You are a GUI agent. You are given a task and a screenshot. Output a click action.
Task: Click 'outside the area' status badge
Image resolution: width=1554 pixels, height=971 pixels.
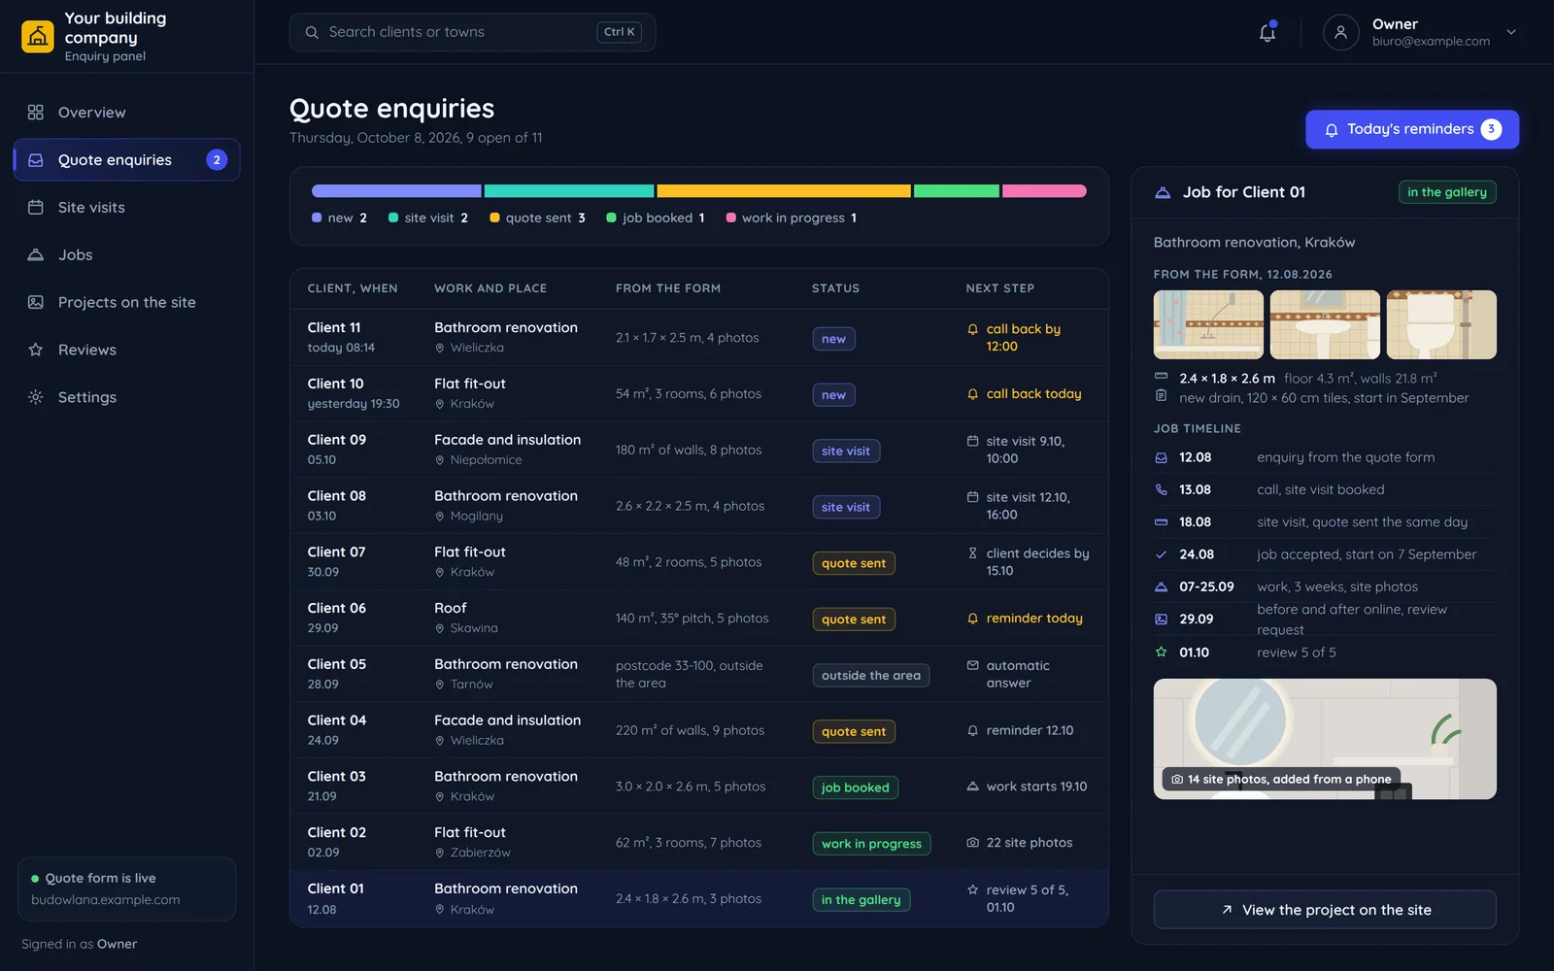(870, 676)
